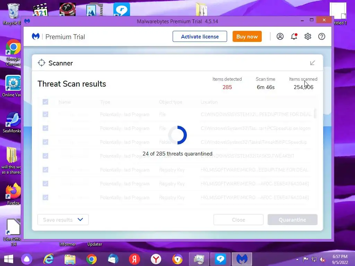Select the Online Vault desktop shortcut
The width and height of the screenshot is (355, 266).
pyautogui.click(x=12, y=86)
